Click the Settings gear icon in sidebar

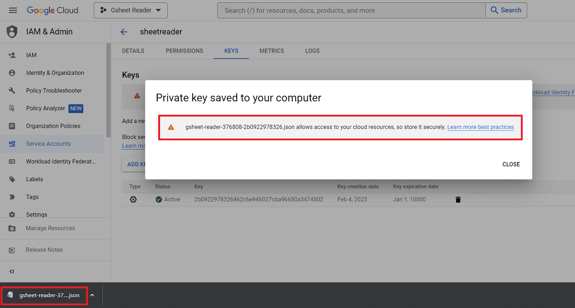coord(12,215)
